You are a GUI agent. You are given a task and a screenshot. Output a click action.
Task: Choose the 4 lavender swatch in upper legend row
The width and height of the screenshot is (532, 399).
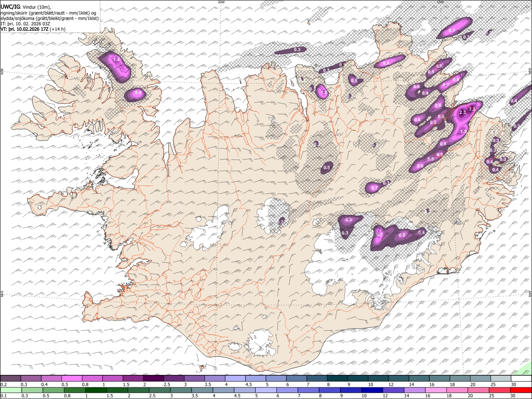(x=236, y=379)
